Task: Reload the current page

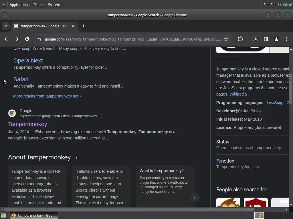Action: point(27,39)
